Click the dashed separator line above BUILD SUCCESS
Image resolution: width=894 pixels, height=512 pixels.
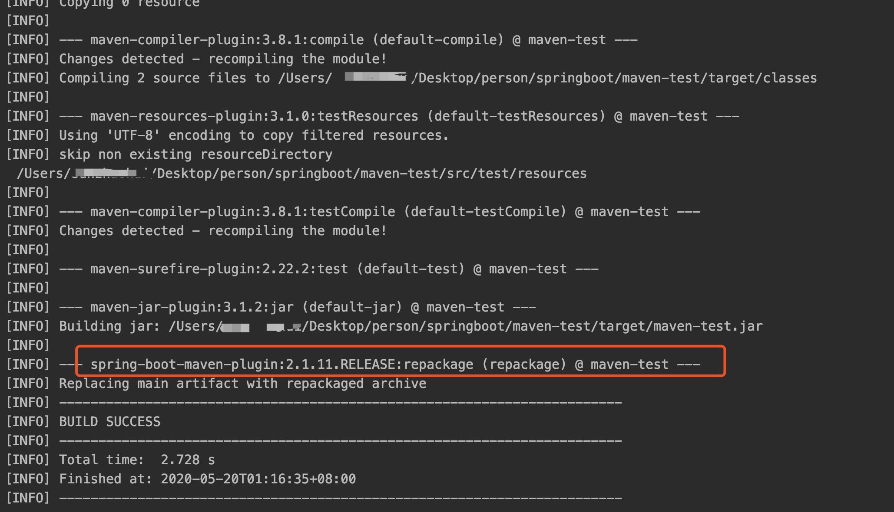(340, 403)
